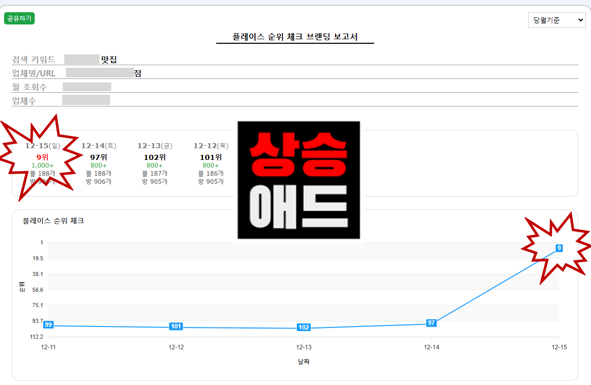
Task: Select the 검색 키워드 label
Action: click(34, 60)
